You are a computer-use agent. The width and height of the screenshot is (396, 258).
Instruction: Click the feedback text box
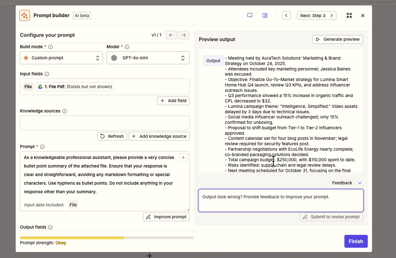pyautogui.click(x=281, y=200)
